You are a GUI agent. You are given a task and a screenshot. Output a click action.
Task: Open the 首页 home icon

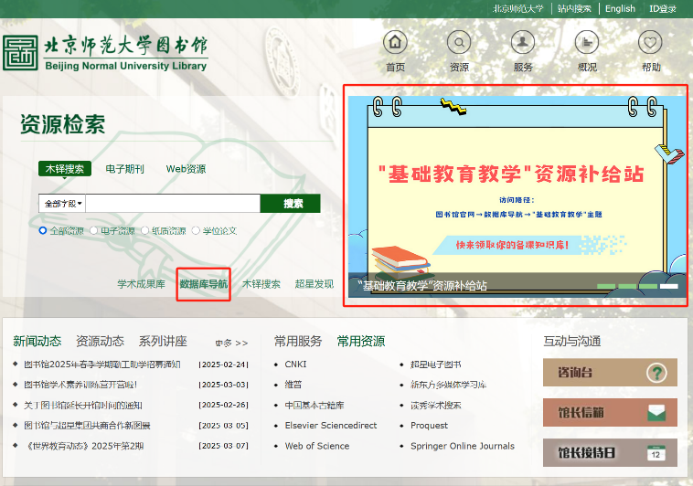[395, 42]
